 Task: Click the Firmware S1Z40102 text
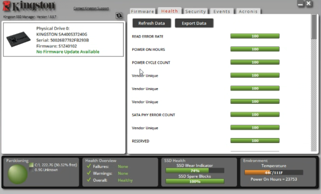(x=56, y=46)
